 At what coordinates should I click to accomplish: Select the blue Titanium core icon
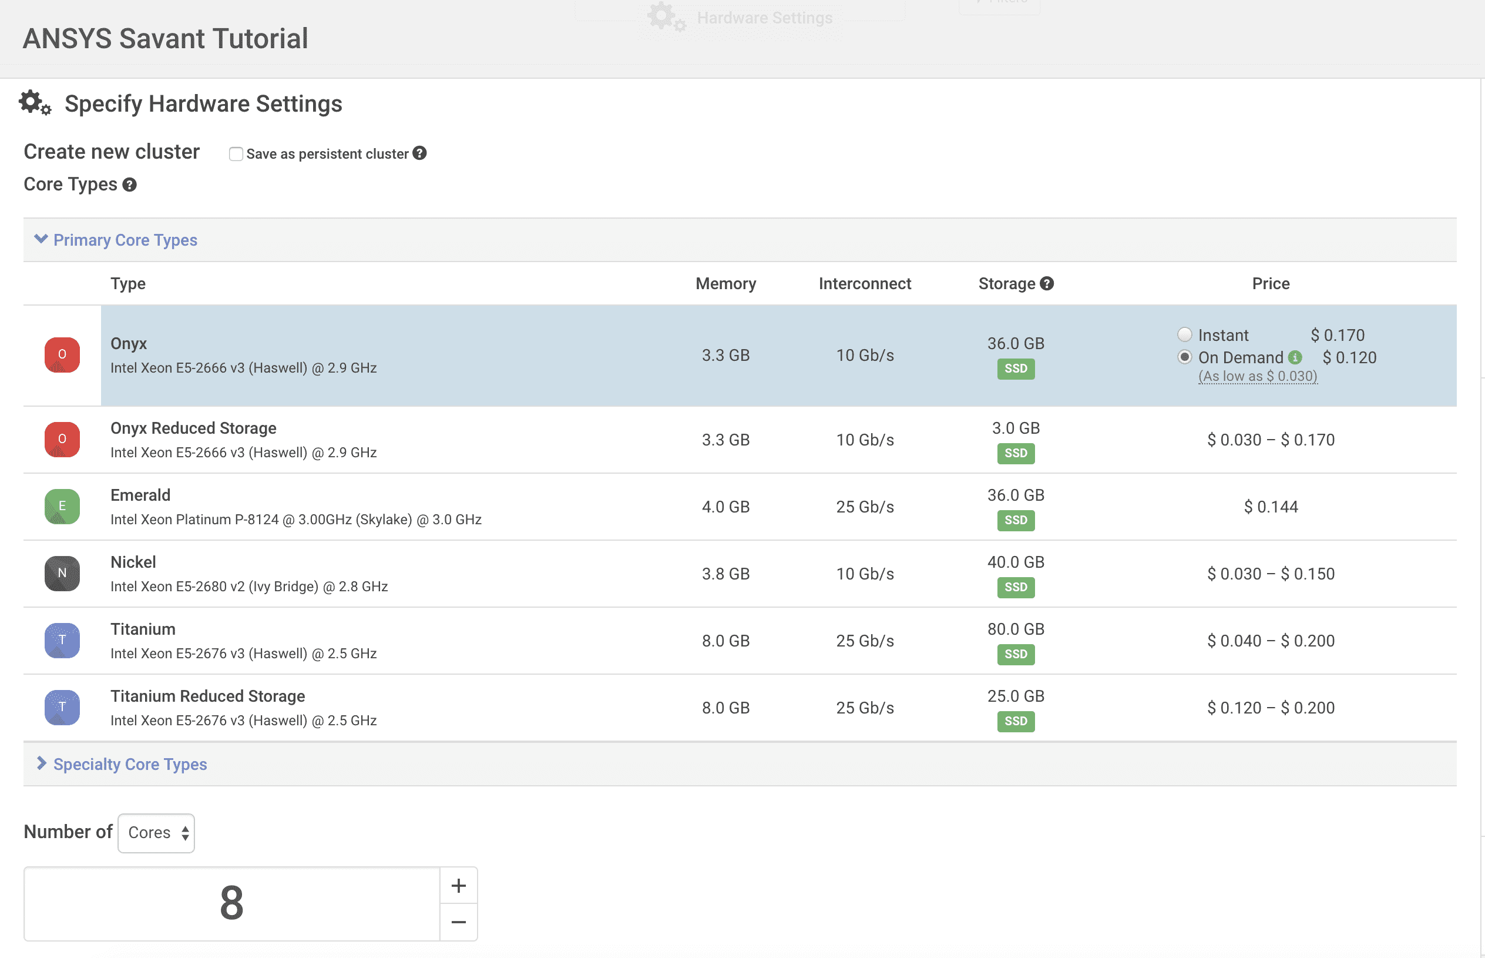click(x=62, y=641)
